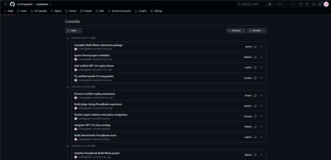Copy SHA for Preserve verified replay provenance
The height and width of the screenshot is (160, 331).
tap(255, 96)
